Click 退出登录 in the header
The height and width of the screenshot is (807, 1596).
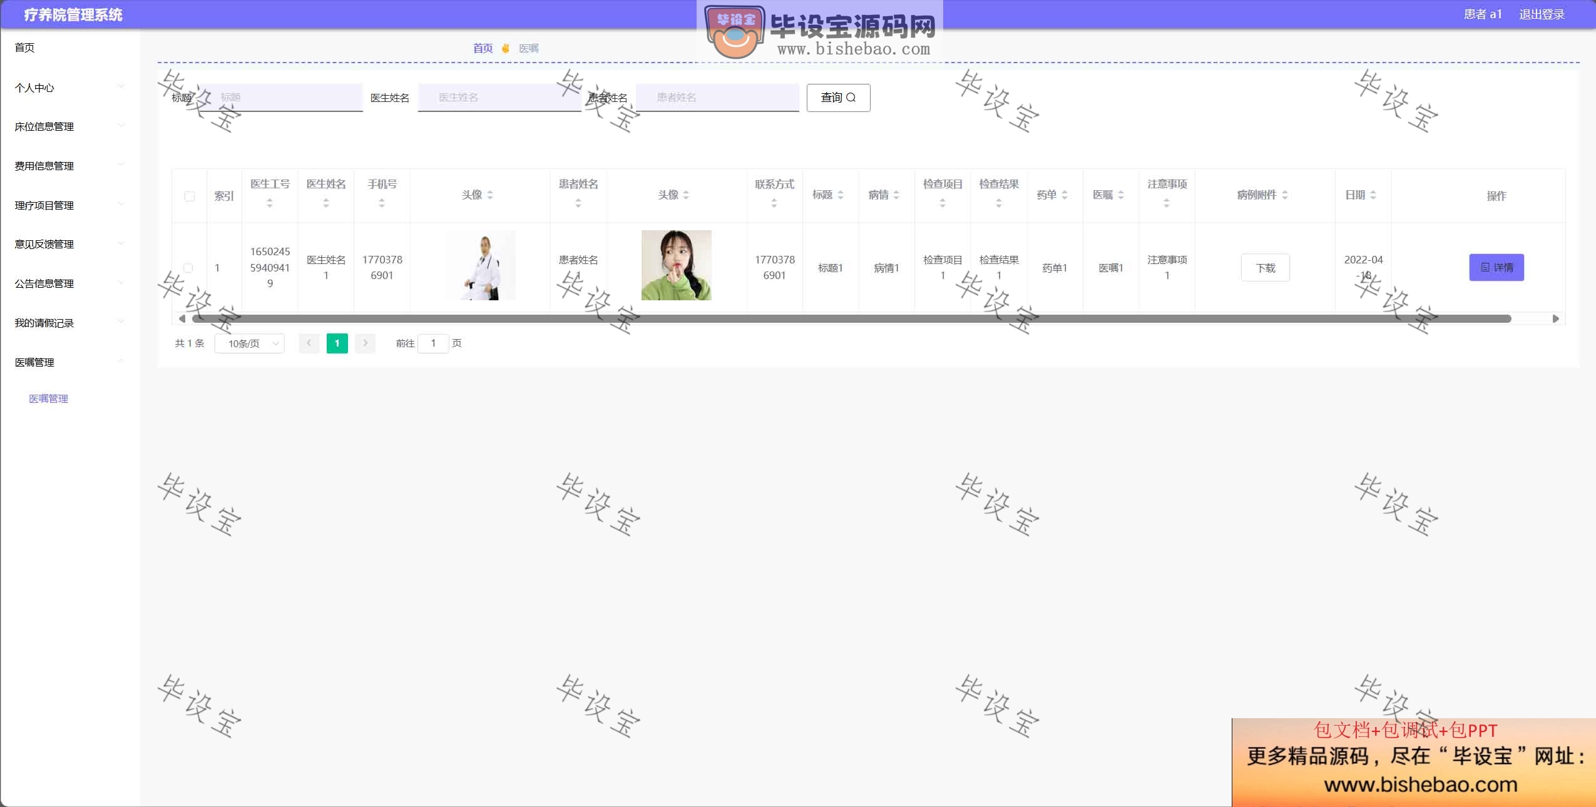click(x=1542, y=14)
